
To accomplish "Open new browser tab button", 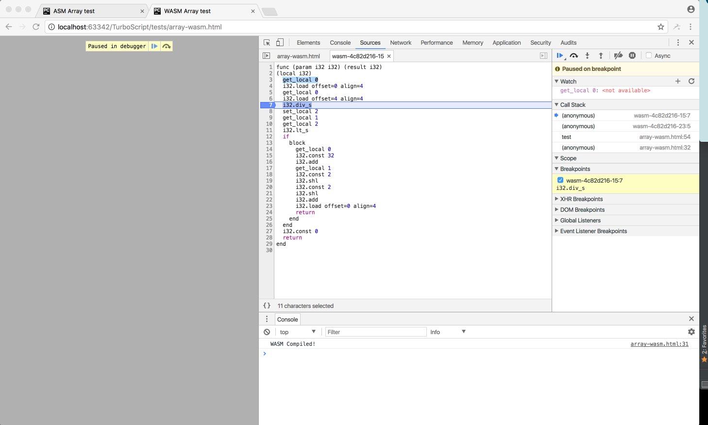I will pos(270,11).
